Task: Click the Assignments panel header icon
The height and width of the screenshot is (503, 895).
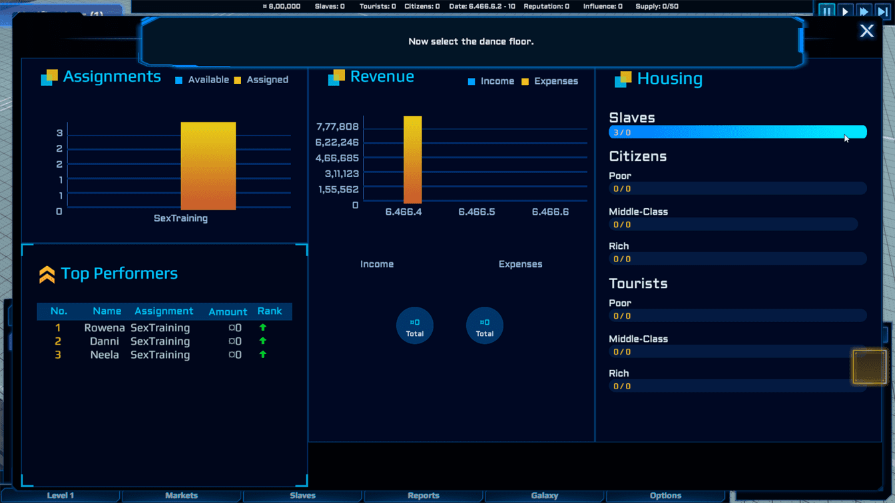Action: pyautogui.click(x=49, y=77)
